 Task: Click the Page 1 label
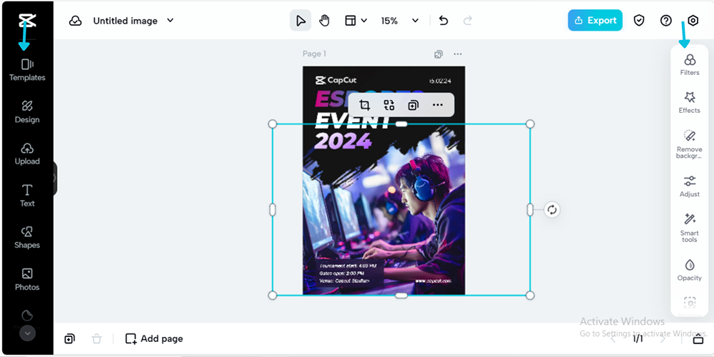click(314, 54)
